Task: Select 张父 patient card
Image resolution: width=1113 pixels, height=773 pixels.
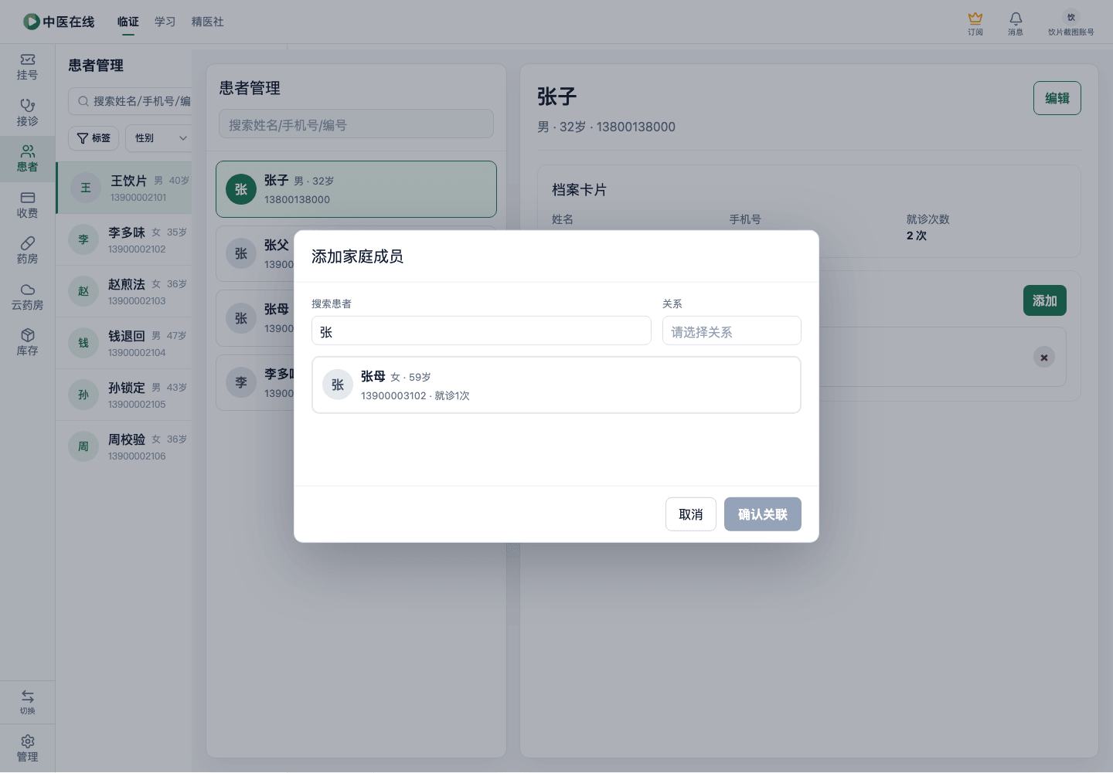Action: click(256, 253)
